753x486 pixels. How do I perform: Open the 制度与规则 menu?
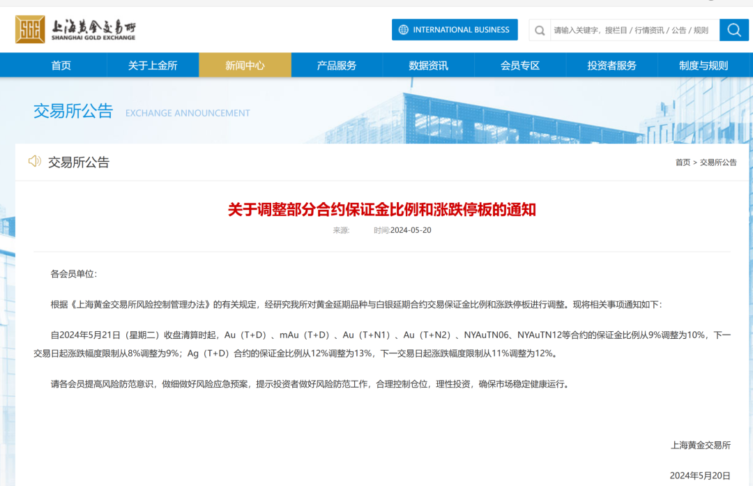pyautogui.click(x=703, y=66)
